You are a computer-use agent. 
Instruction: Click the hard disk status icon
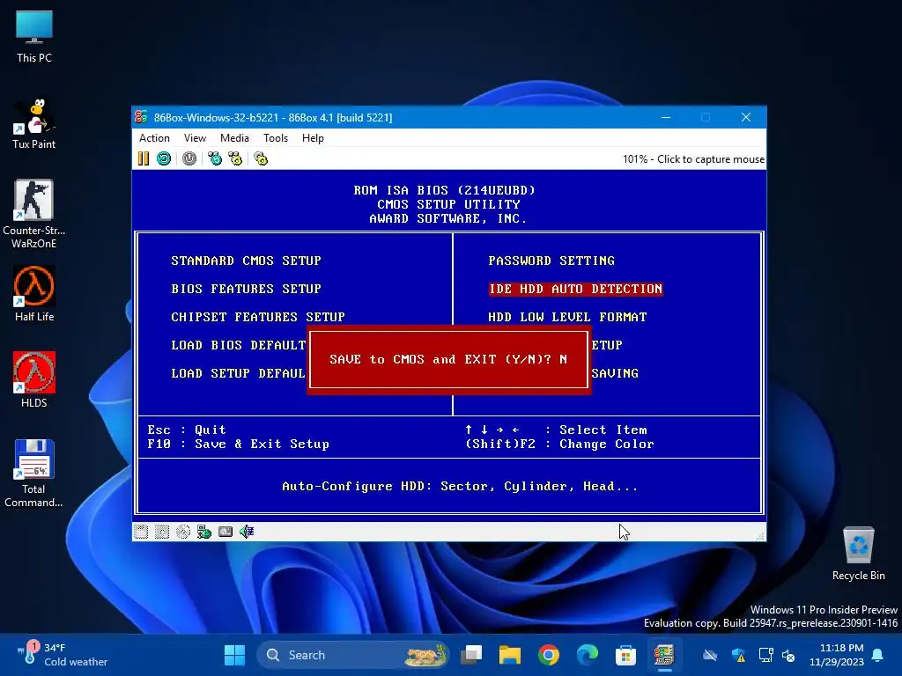pyautogui.click(x=225, y=532)
